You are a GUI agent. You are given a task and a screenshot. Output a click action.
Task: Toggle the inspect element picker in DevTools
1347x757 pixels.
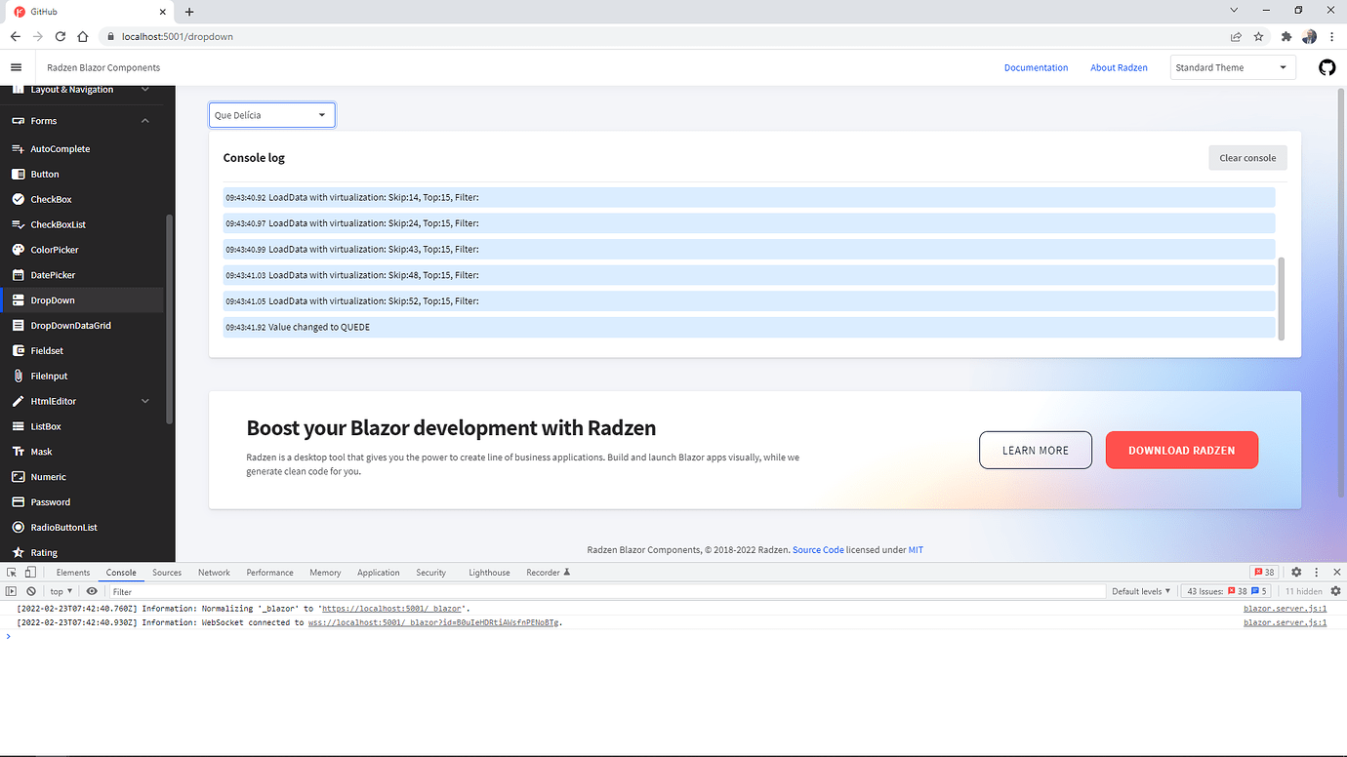coord(11,572)
